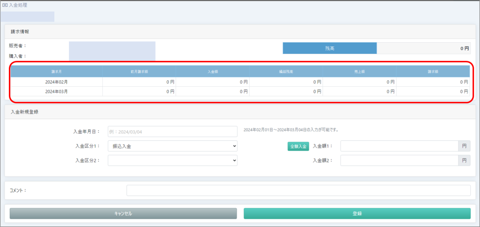Click the 請求月 column header

click(x=56, y=72)
